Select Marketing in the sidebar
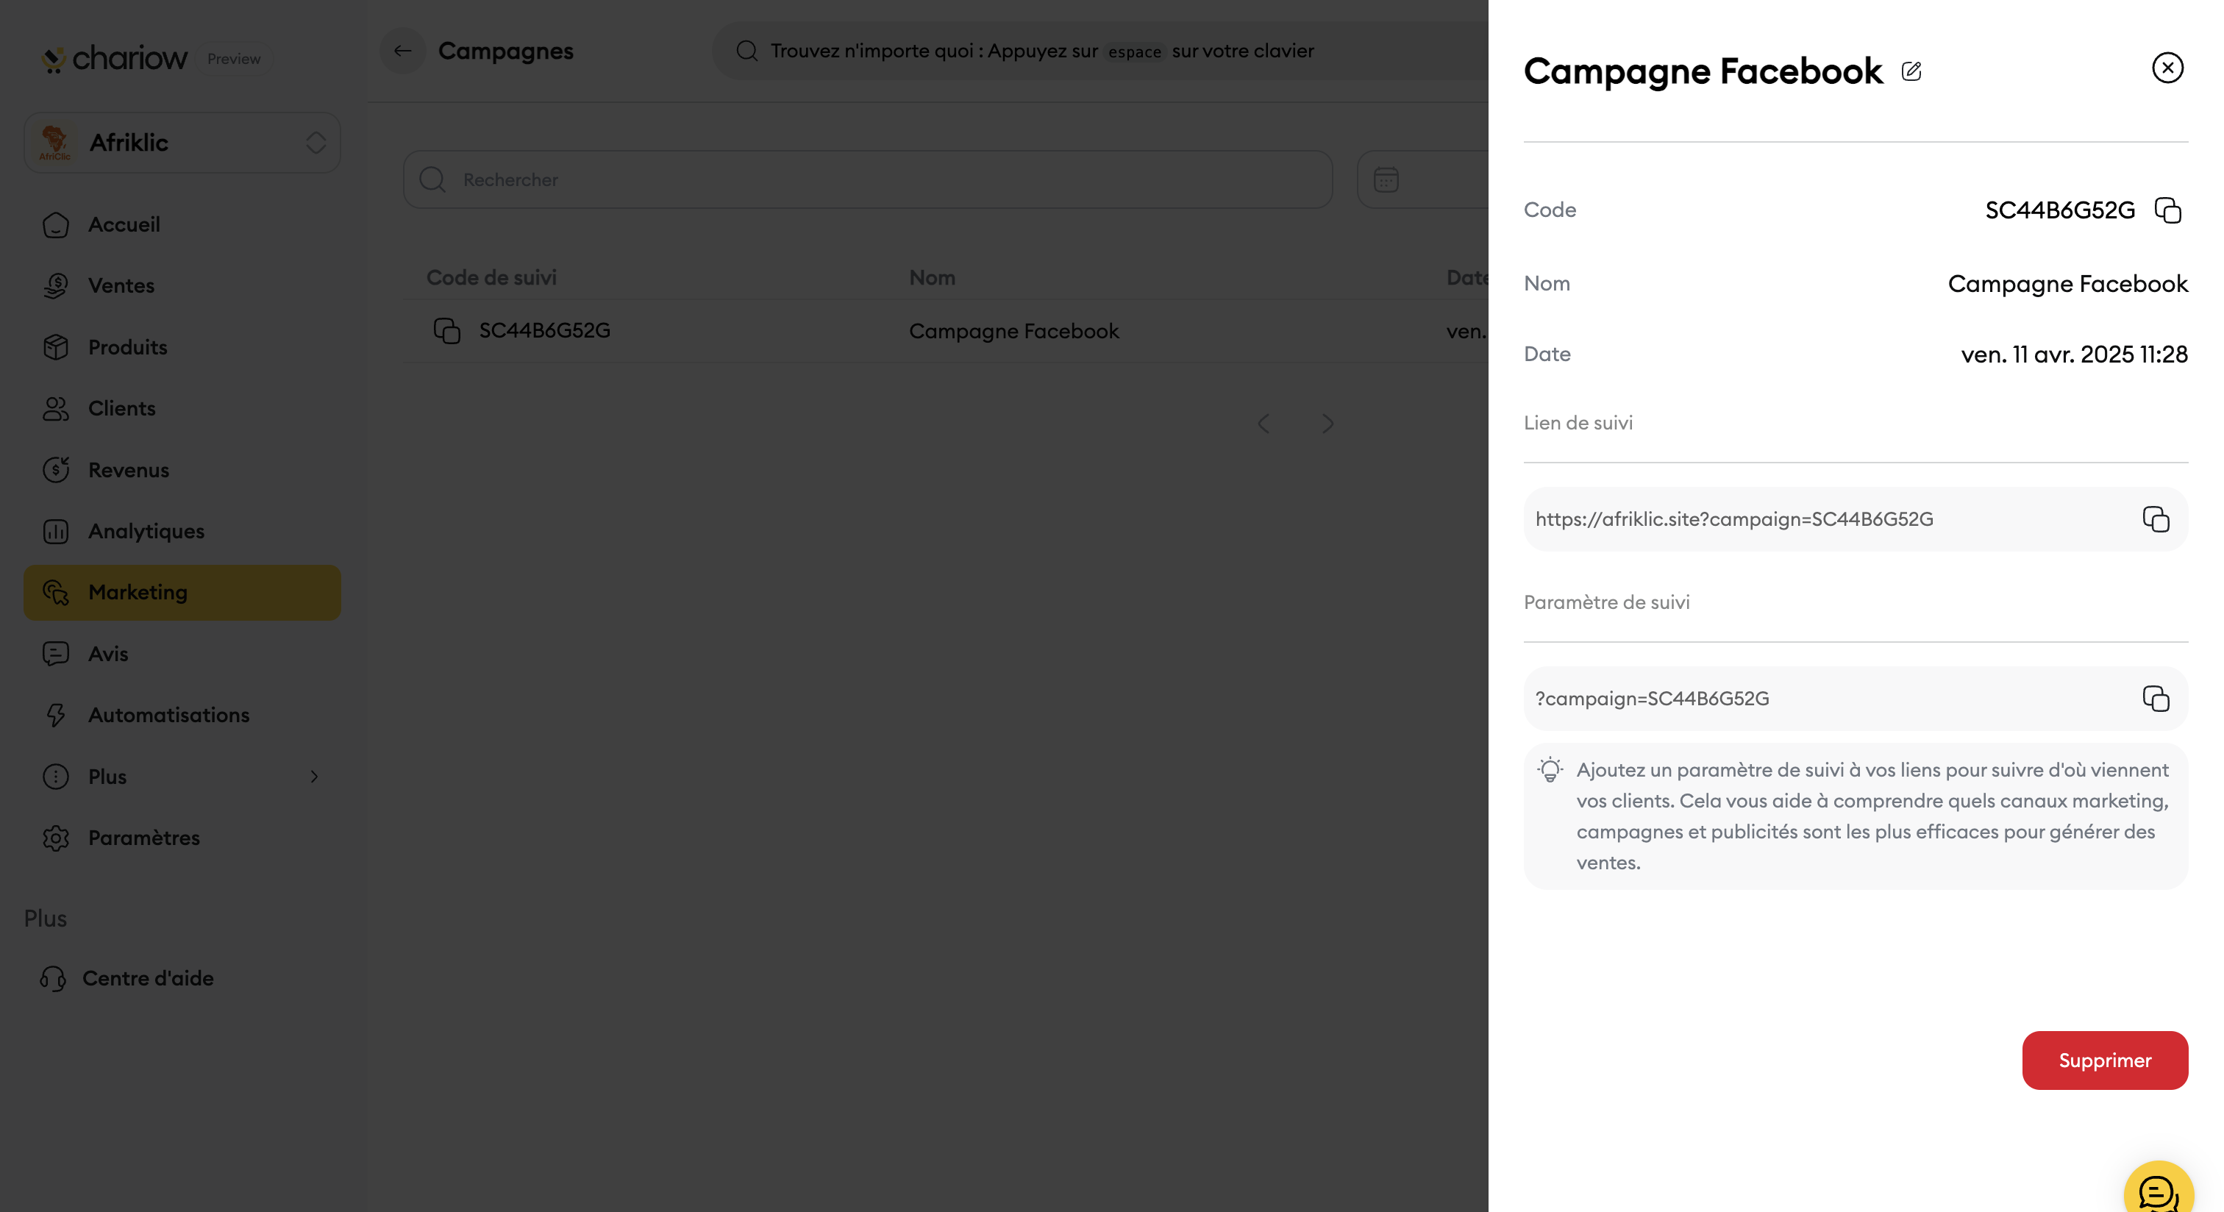2224x1212 pixels. [182, 592]
